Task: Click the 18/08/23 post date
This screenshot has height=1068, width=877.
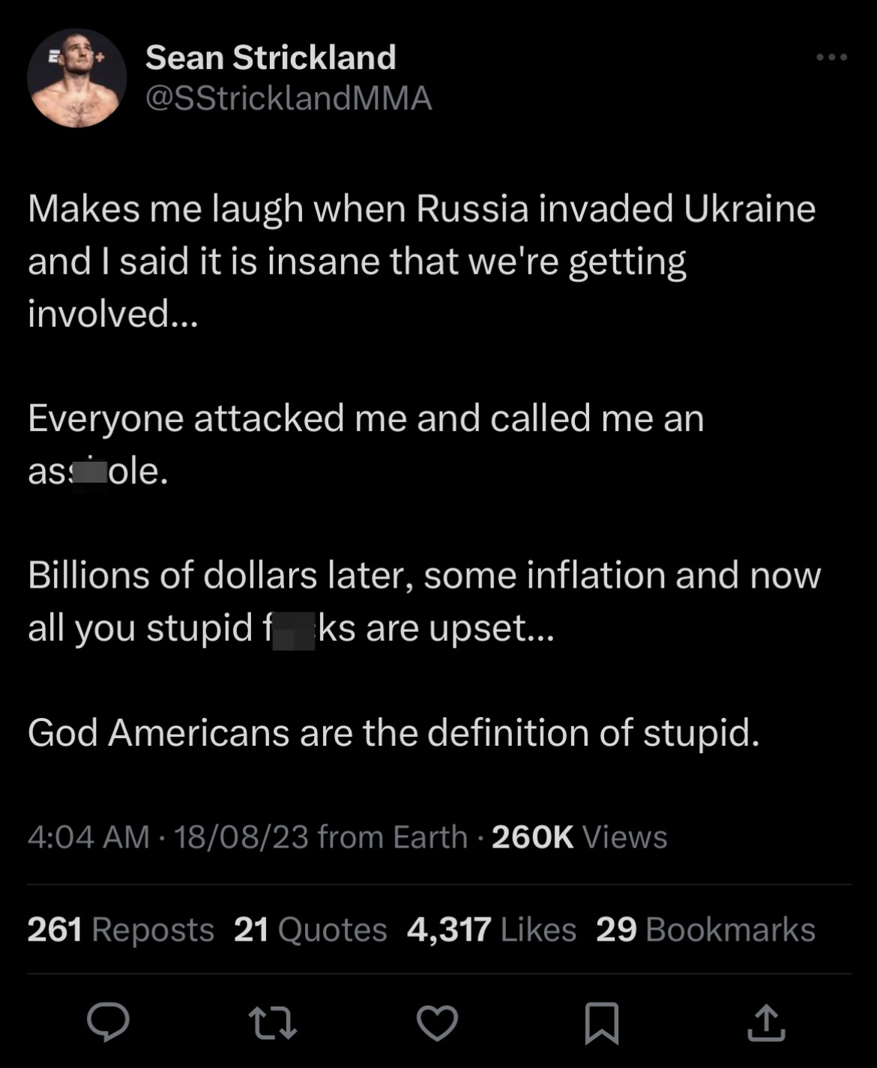Action: point(241,836)
